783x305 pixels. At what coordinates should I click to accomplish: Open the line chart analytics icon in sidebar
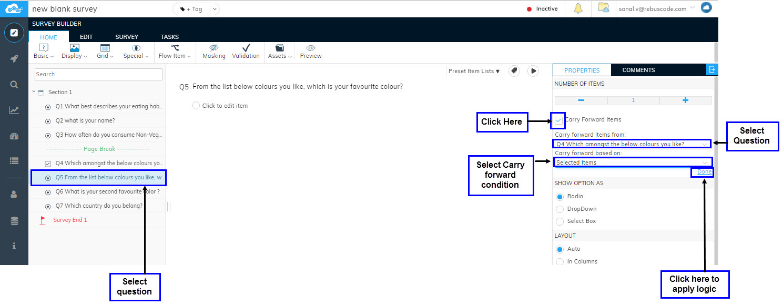[14, 110]
